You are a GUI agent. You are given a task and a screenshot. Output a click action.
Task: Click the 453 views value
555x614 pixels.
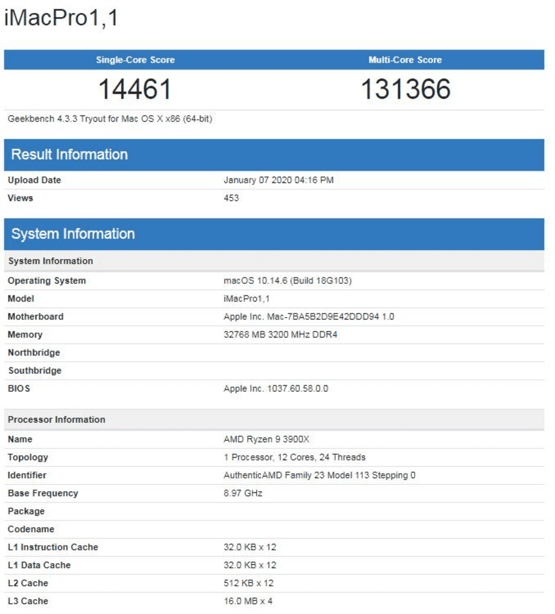pyautogui.click(x=231, y=198)
